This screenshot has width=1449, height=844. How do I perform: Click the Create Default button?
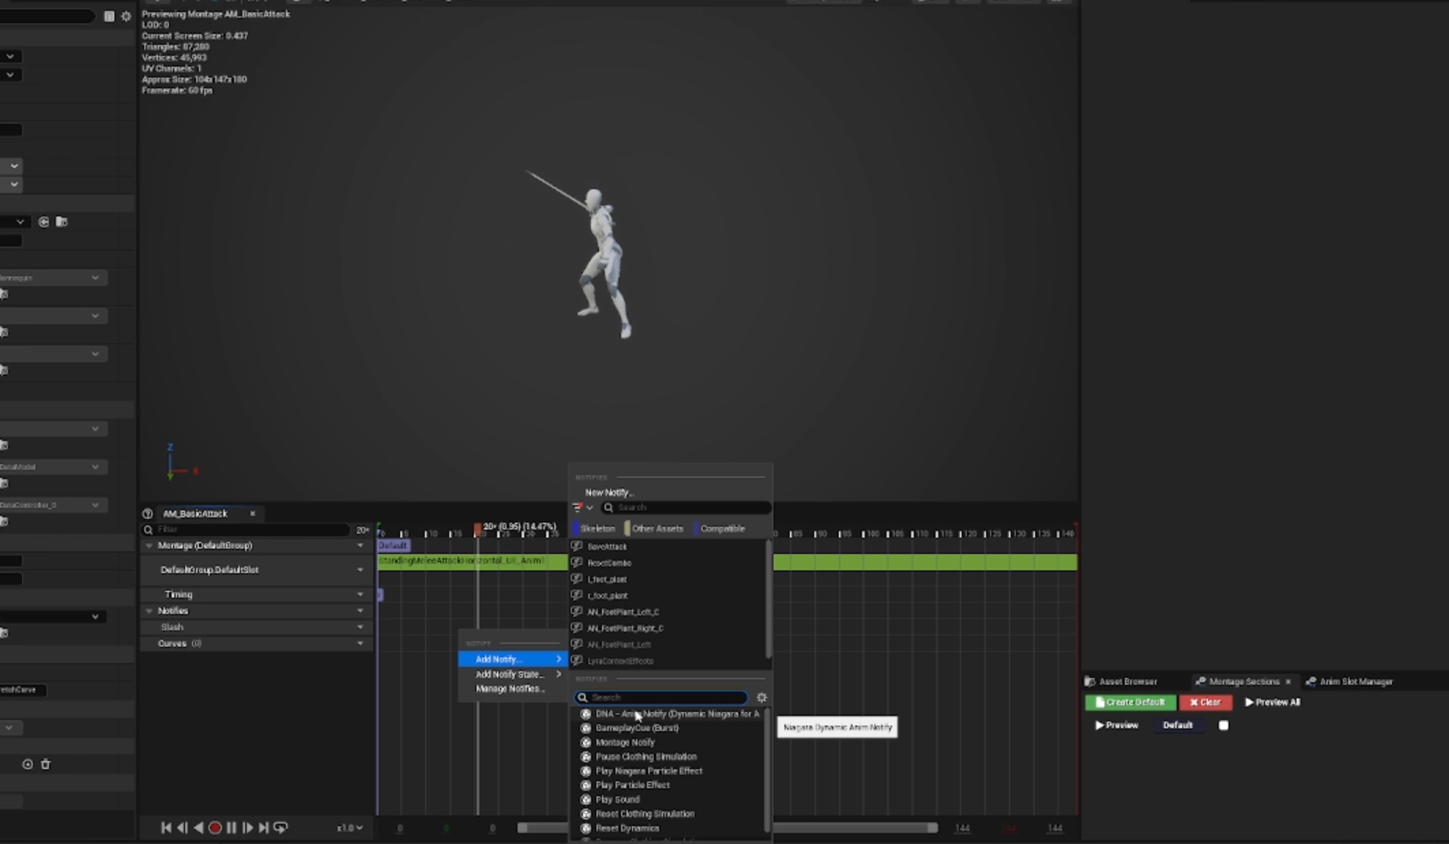coord(1130,702)
